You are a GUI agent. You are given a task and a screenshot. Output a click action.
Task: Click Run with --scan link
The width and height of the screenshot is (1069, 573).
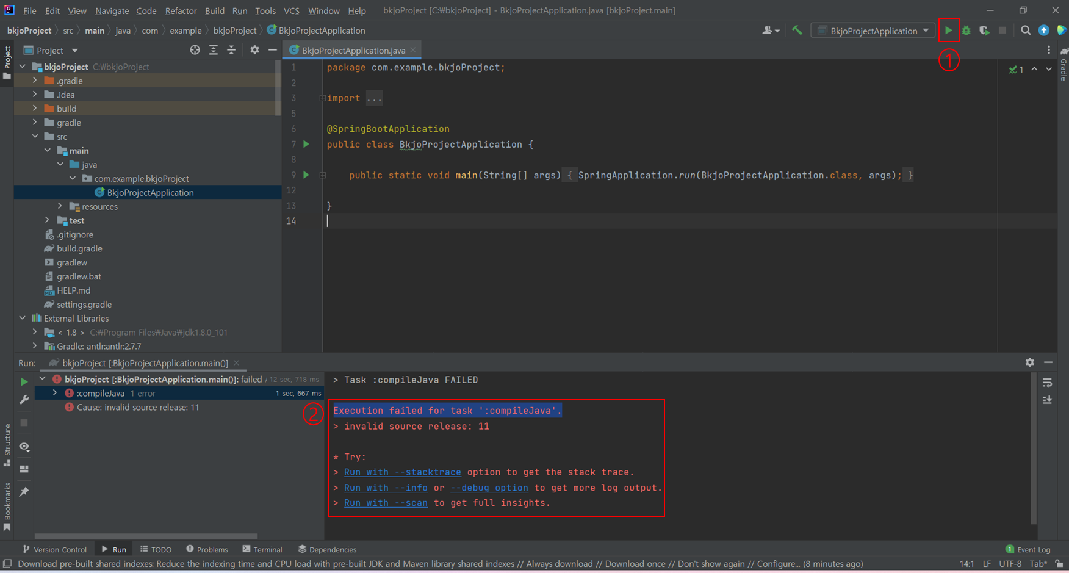click(386, 503)
